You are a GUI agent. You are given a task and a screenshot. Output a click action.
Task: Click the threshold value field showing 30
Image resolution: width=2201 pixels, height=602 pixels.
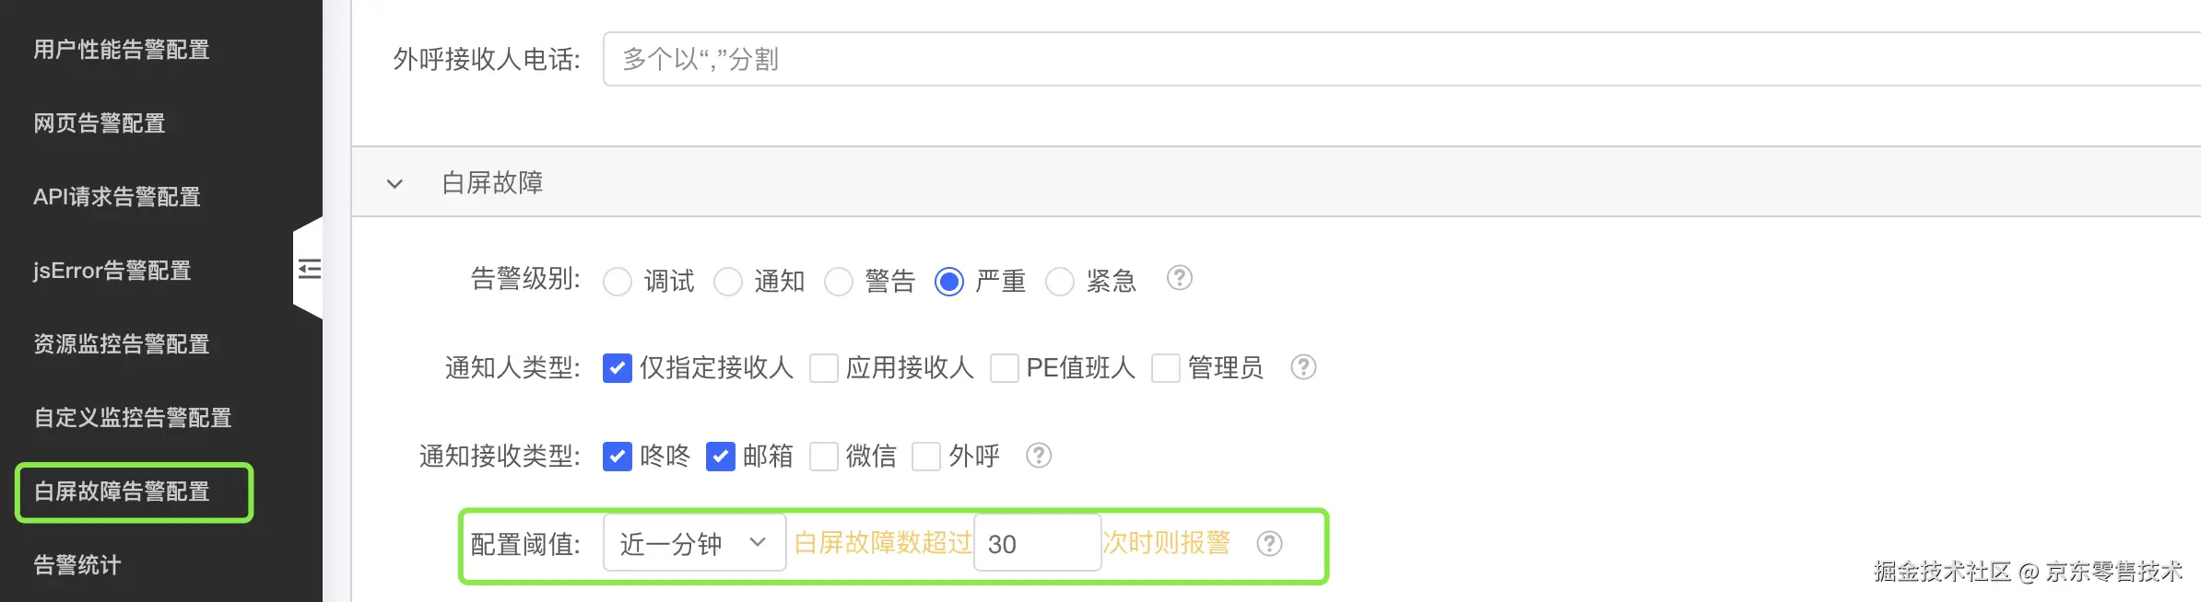pos(1038,543)
